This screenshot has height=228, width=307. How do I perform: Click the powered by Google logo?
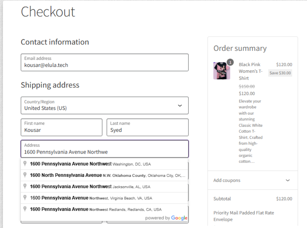166,218
